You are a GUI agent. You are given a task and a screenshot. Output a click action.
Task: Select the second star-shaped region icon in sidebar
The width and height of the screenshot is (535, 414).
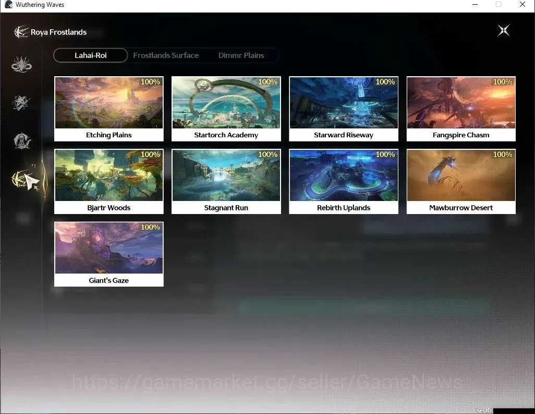(x=21, y=103)
